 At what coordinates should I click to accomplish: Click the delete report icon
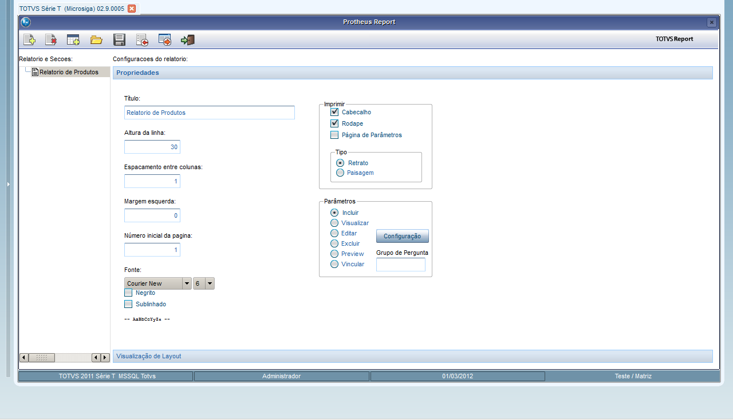coord(51,40)
